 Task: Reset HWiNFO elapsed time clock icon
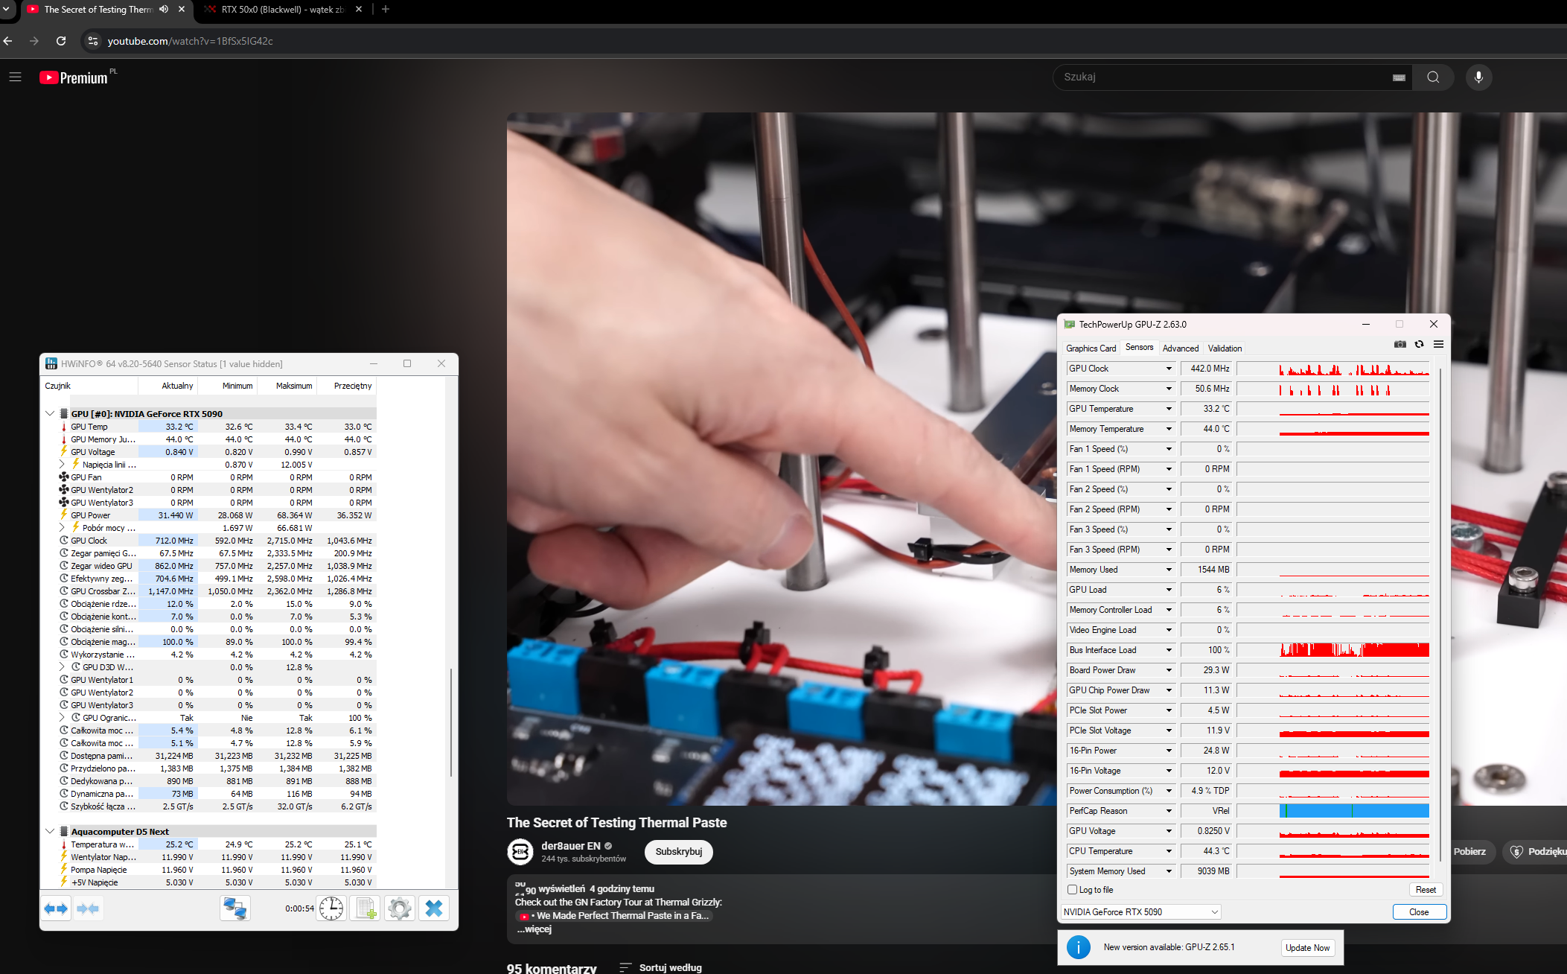pyautogui.click(x=331, y=908)
